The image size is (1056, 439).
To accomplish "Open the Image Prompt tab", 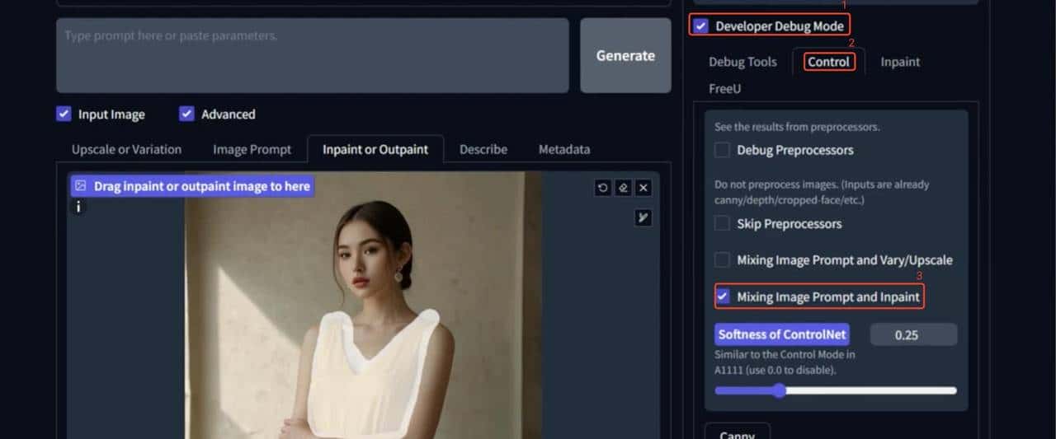I will coord(252,149).
